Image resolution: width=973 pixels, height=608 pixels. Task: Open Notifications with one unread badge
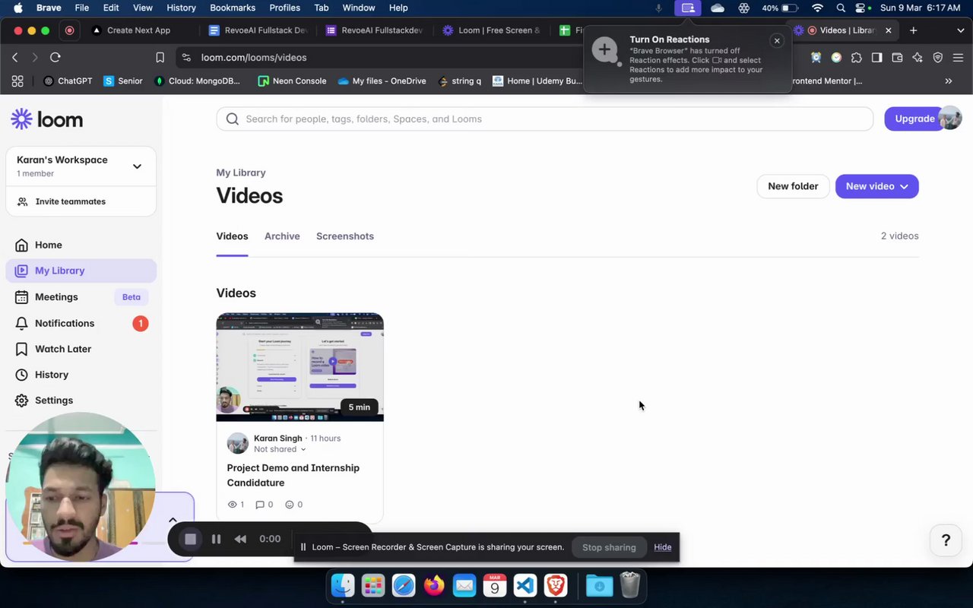click(x=81, y=323)
